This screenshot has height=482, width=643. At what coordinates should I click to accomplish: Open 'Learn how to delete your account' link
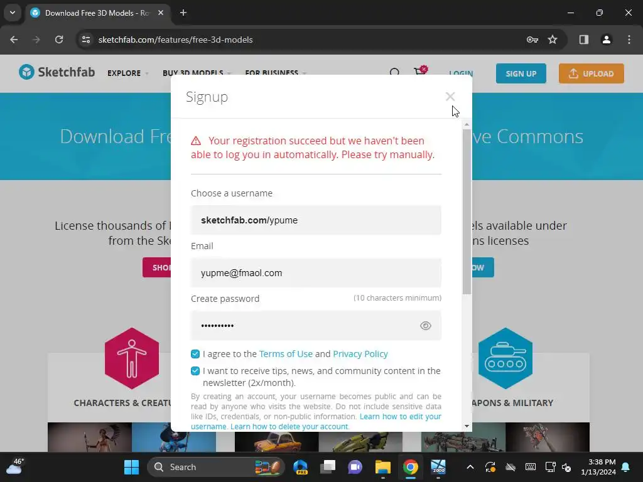tap(289, 426)
